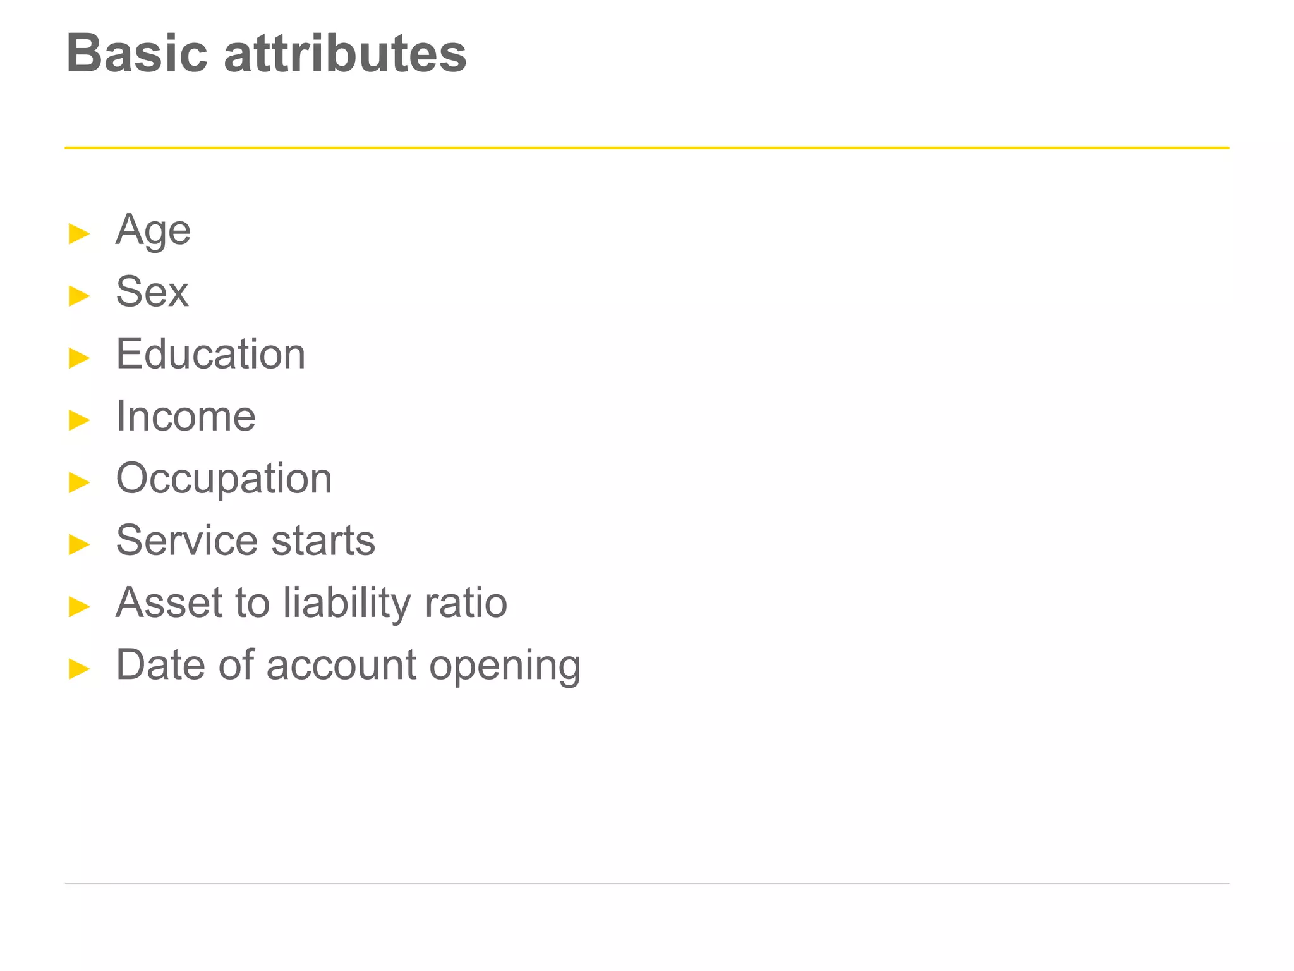
Task: Click the arrow bullet before Occupation
Action: coord(79,482)
